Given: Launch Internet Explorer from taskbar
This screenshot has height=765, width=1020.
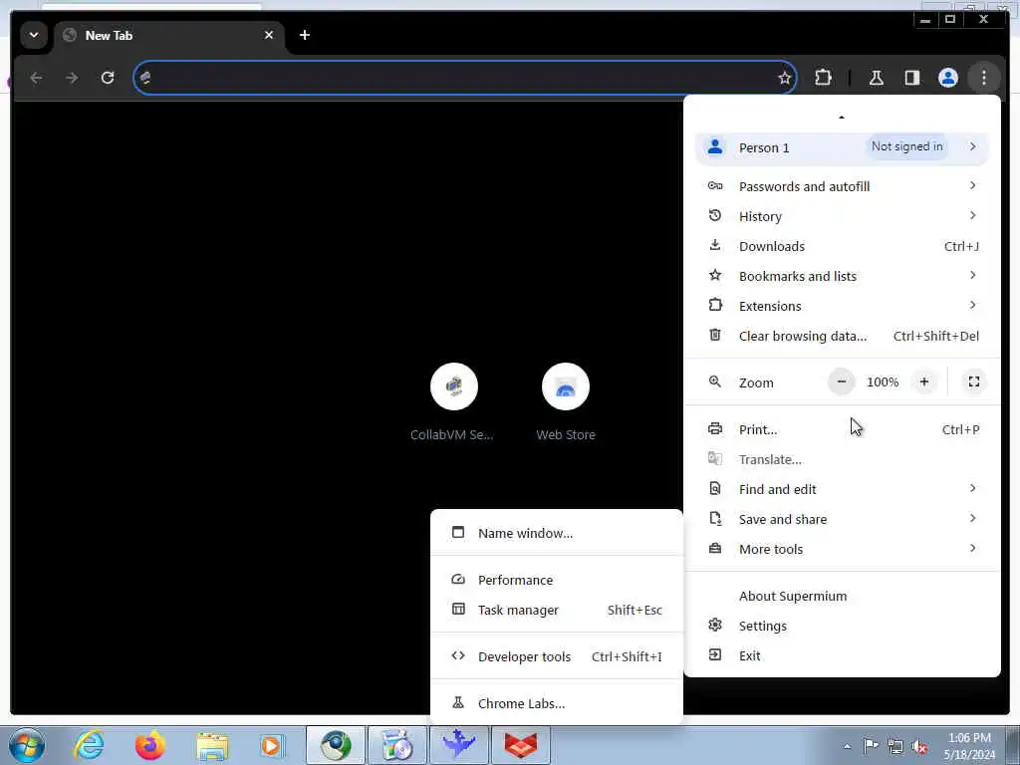Looking at the screenshot, I should (x=89, y=745).
